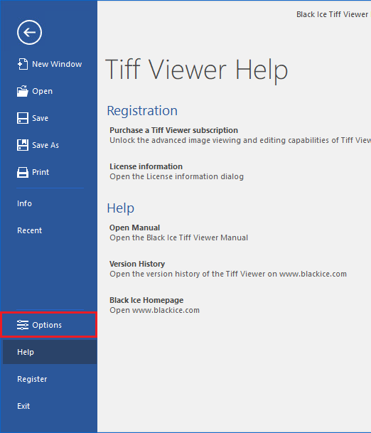The width and height of the screenshot is (371, 433).
Task: Click the 'Open the version history' description
Action: (228, 274)
